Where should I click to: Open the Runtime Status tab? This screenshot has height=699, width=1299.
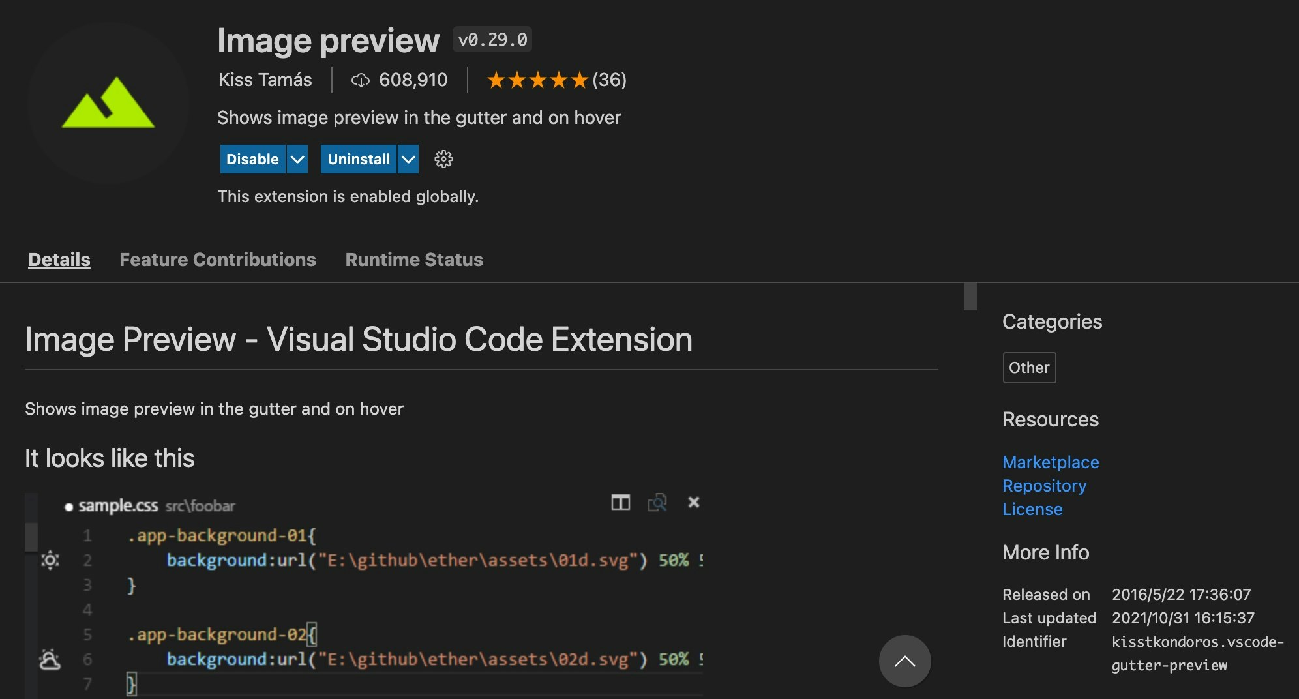click(x=414, y=260)
